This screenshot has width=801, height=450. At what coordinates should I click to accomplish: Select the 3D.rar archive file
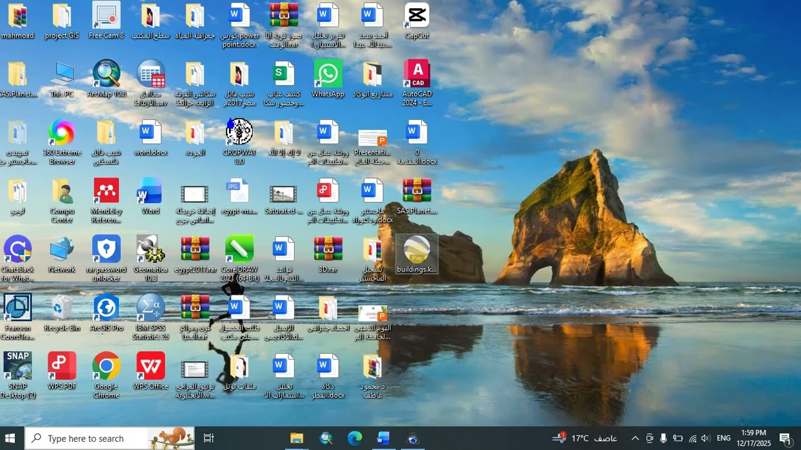[x=328, y=254]
